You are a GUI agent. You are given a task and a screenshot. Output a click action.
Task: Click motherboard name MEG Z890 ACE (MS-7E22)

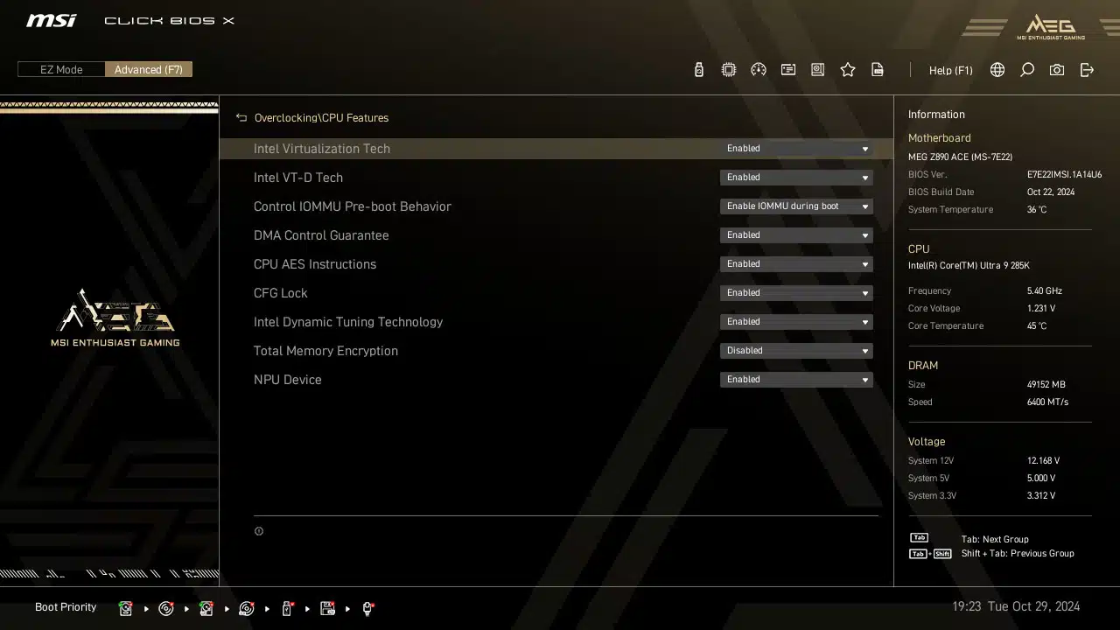[x=960, y=157]
